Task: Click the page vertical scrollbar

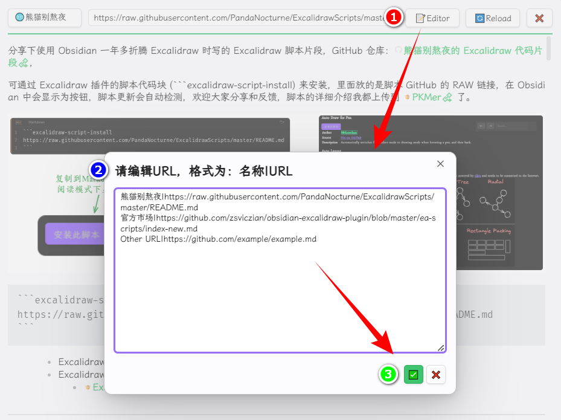Action: (x=548, y=48)
